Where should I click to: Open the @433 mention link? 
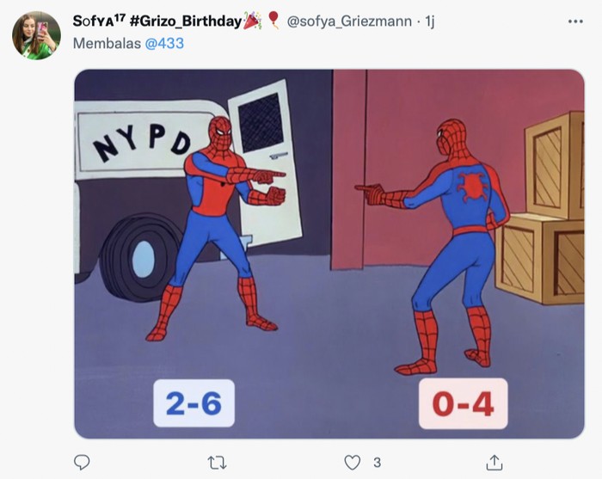pos(164,41)
